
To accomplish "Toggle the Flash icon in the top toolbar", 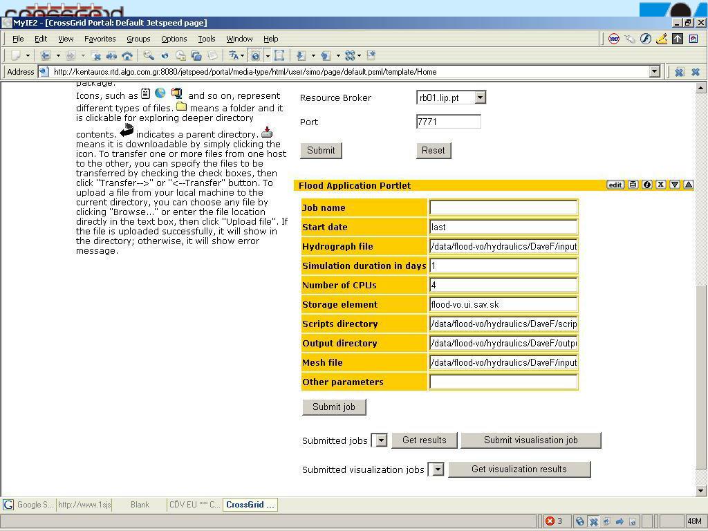I will coord(646,39).
